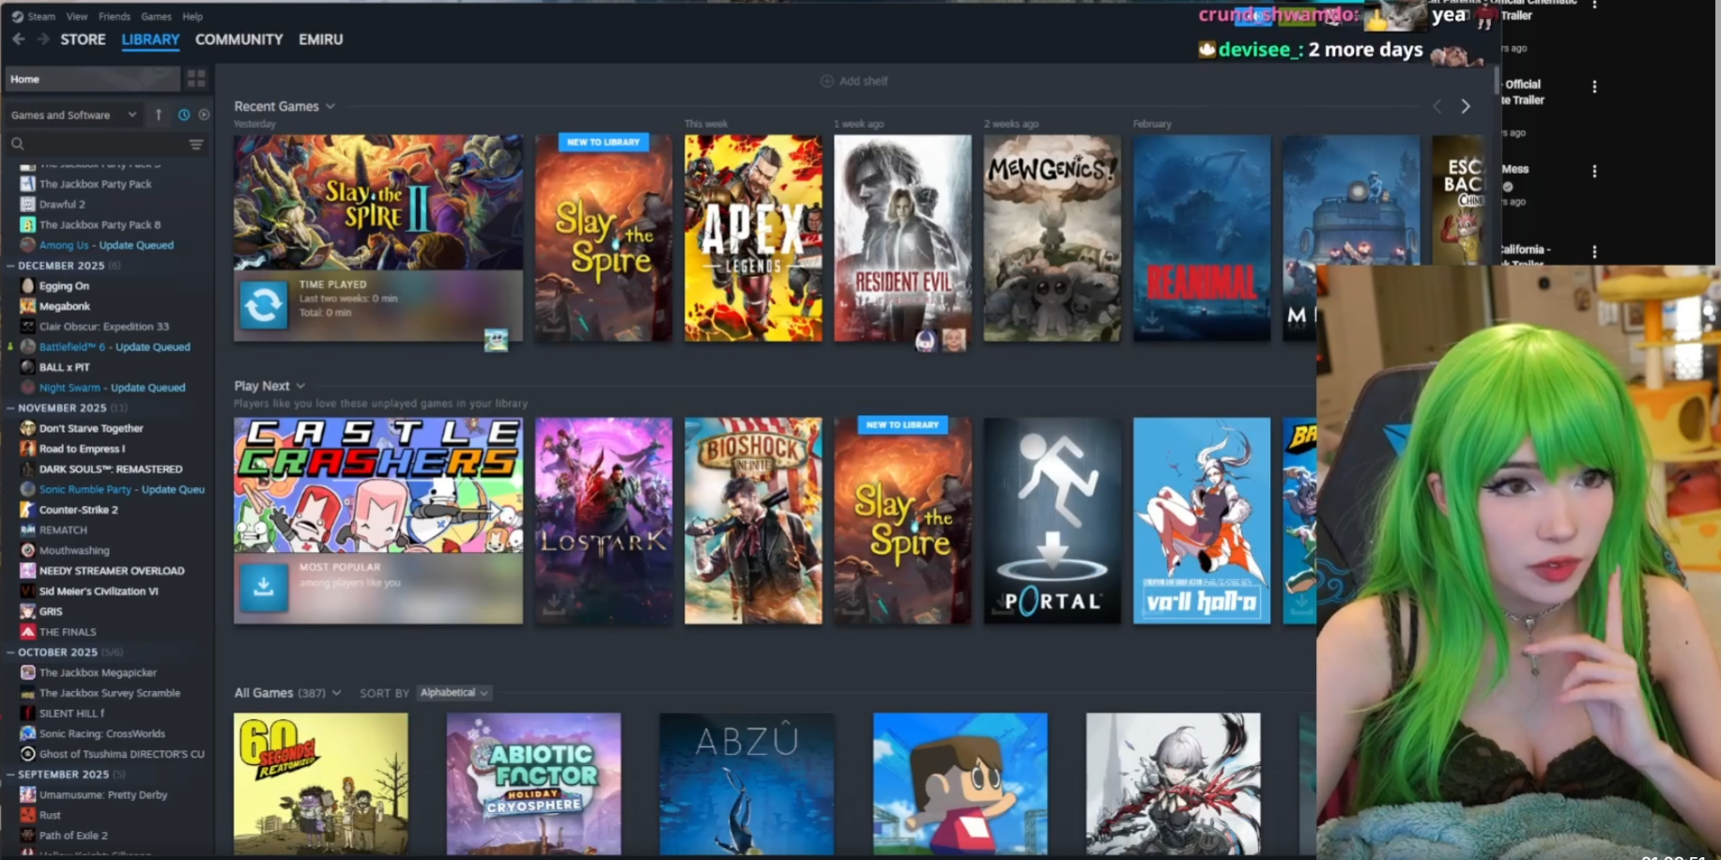The height and width of the screenshot is (860, 1721).
Task: Click the Steam logo icon in menu bar
Action: [17, 16]
